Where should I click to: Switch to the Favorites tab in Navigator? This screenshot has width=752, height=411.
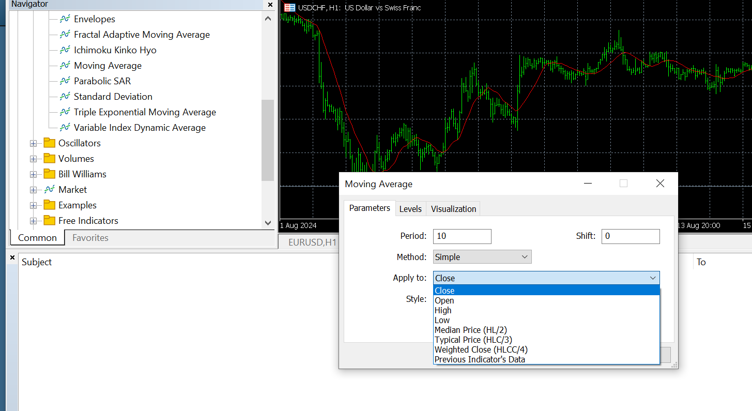(90, 238)
